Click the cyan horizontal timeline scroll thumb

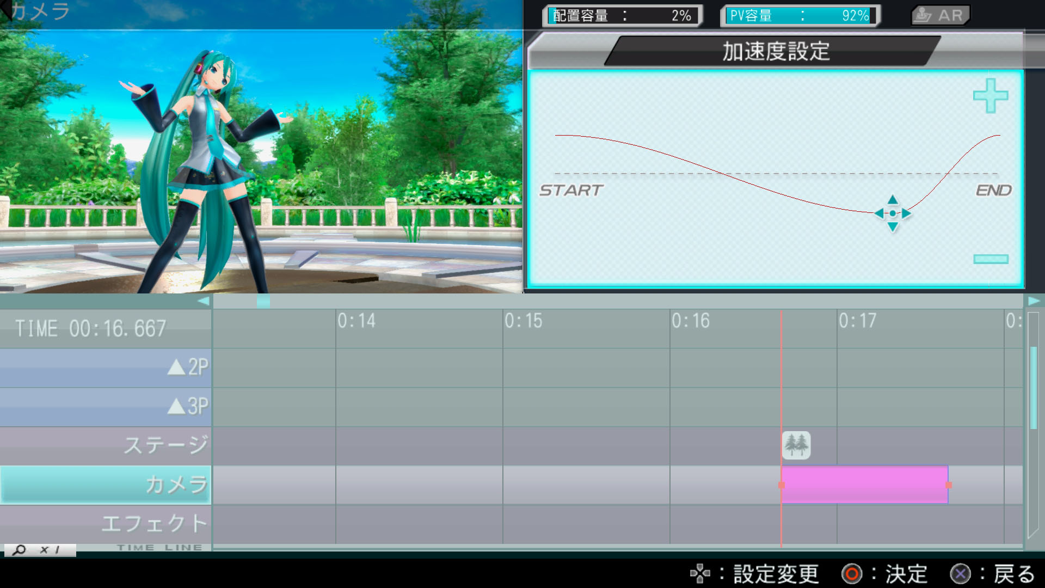[263, 301]
